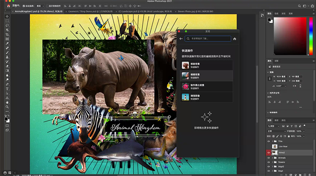Screen dimensions: 316x176
Task: Expand the Animals layer group
Action: click(273, 157)
